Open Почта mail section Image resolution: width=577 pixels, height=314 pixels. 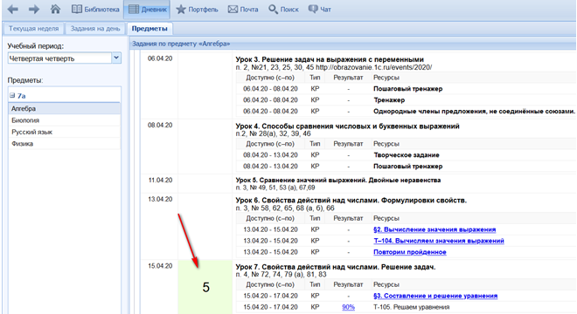243,10
